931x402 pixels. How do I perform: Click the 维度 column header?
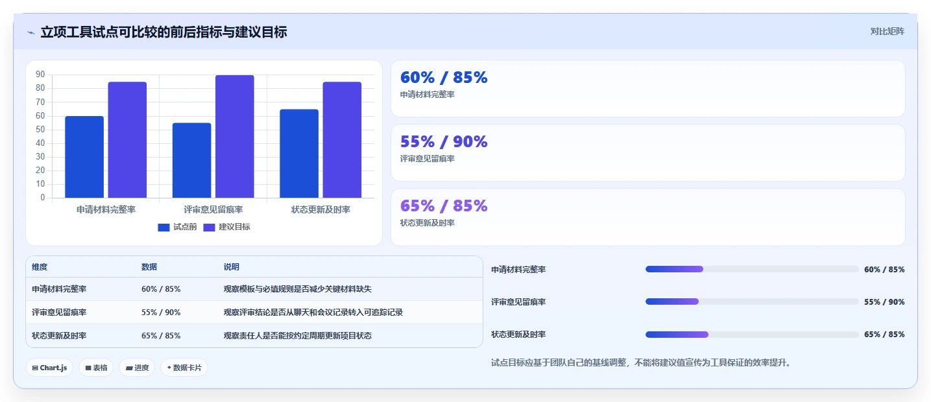40,267
